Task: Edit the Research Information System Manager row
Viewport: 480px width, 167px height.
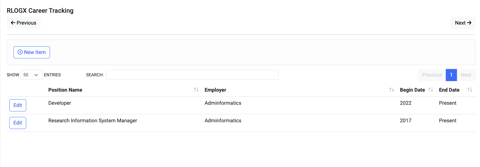Action: point(18,123)
